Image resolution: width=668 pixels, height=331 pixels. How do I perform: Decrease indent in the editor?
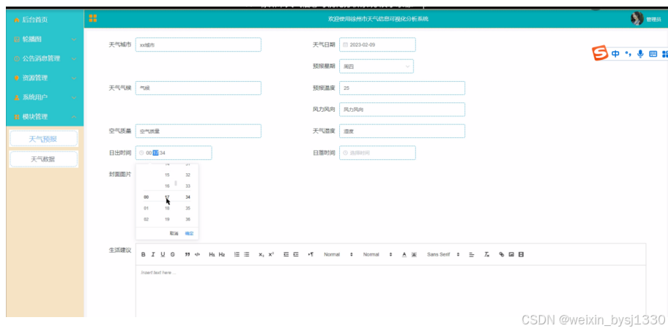click(286, 254)
